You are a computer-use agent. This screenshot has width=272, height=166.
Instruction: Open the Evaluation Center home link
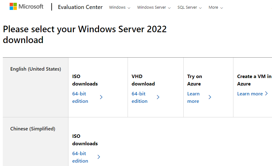coord(80,7)
